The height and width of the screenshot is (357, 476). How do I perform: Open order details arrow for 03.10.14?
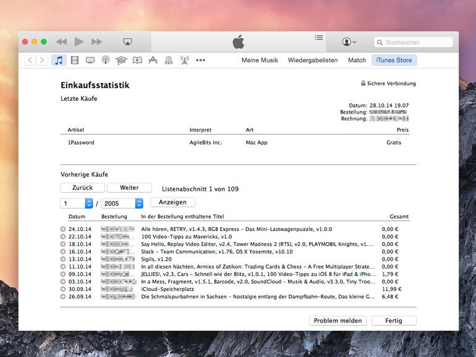tap(63, 282)
